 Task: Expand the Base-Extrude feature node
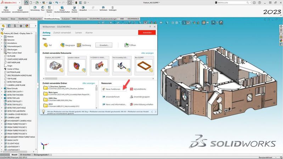(2, 88)
